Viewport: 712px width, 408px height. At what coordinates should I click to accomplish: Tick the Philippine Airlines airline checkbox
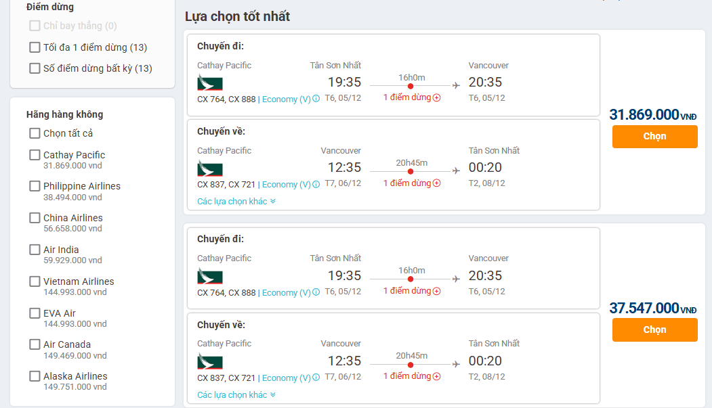click(x=35, y=186)
